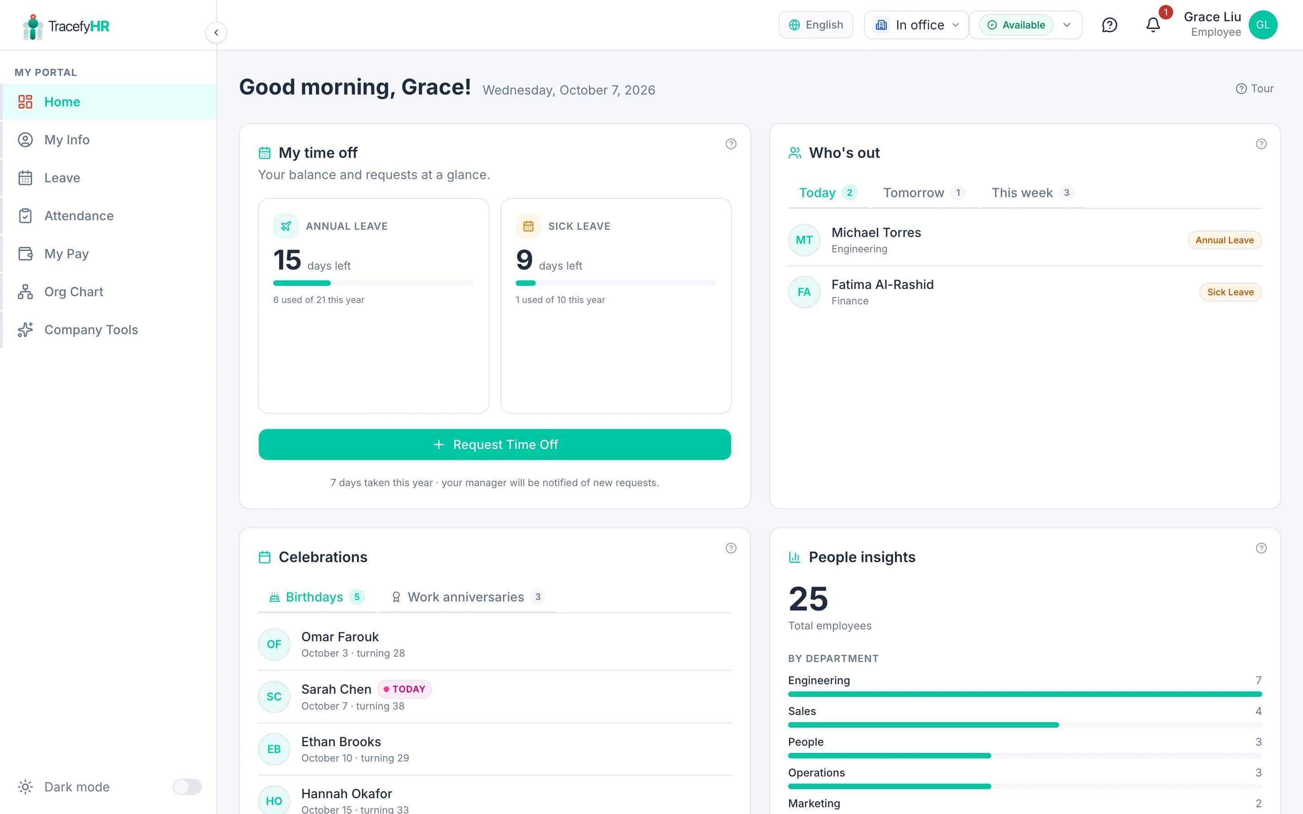
Task: Click the Engineering department bar
Action: 1025,694
